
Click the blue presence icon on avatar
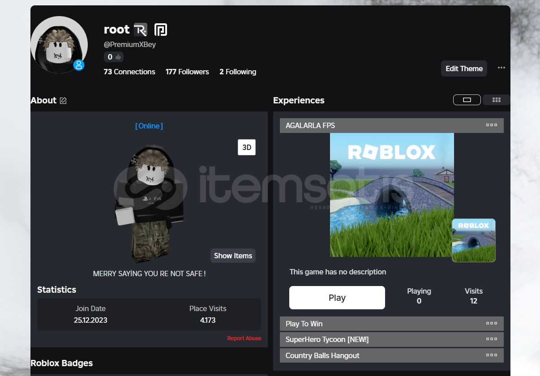tap(79, 65)
